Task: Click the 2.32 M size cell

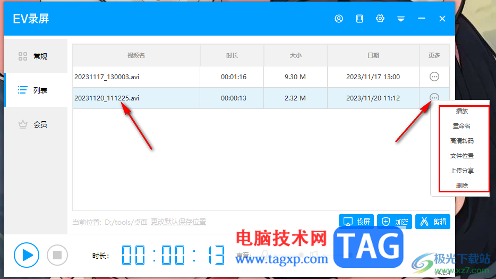Action: [295, 98]
